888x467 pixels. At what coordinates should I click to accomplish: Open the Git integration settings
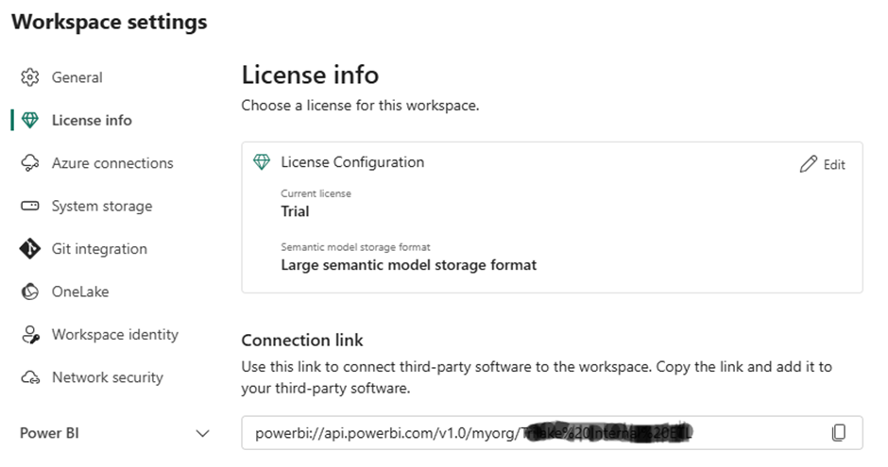coord(99,249)
